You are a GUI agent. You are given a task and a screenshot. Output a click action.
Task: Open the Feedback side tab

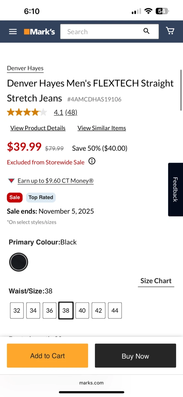tap(175, 189)
